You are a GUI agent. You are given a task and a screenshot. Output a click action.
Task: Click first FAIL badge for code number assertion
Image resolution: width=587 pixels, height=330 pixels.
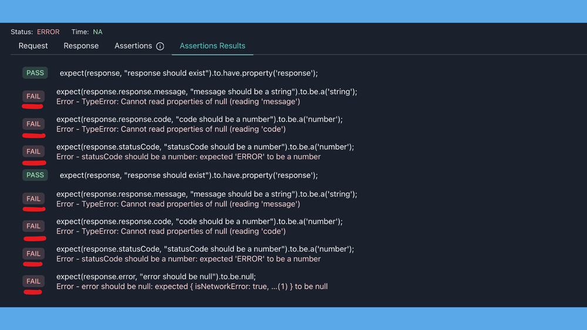click(33, 124)
